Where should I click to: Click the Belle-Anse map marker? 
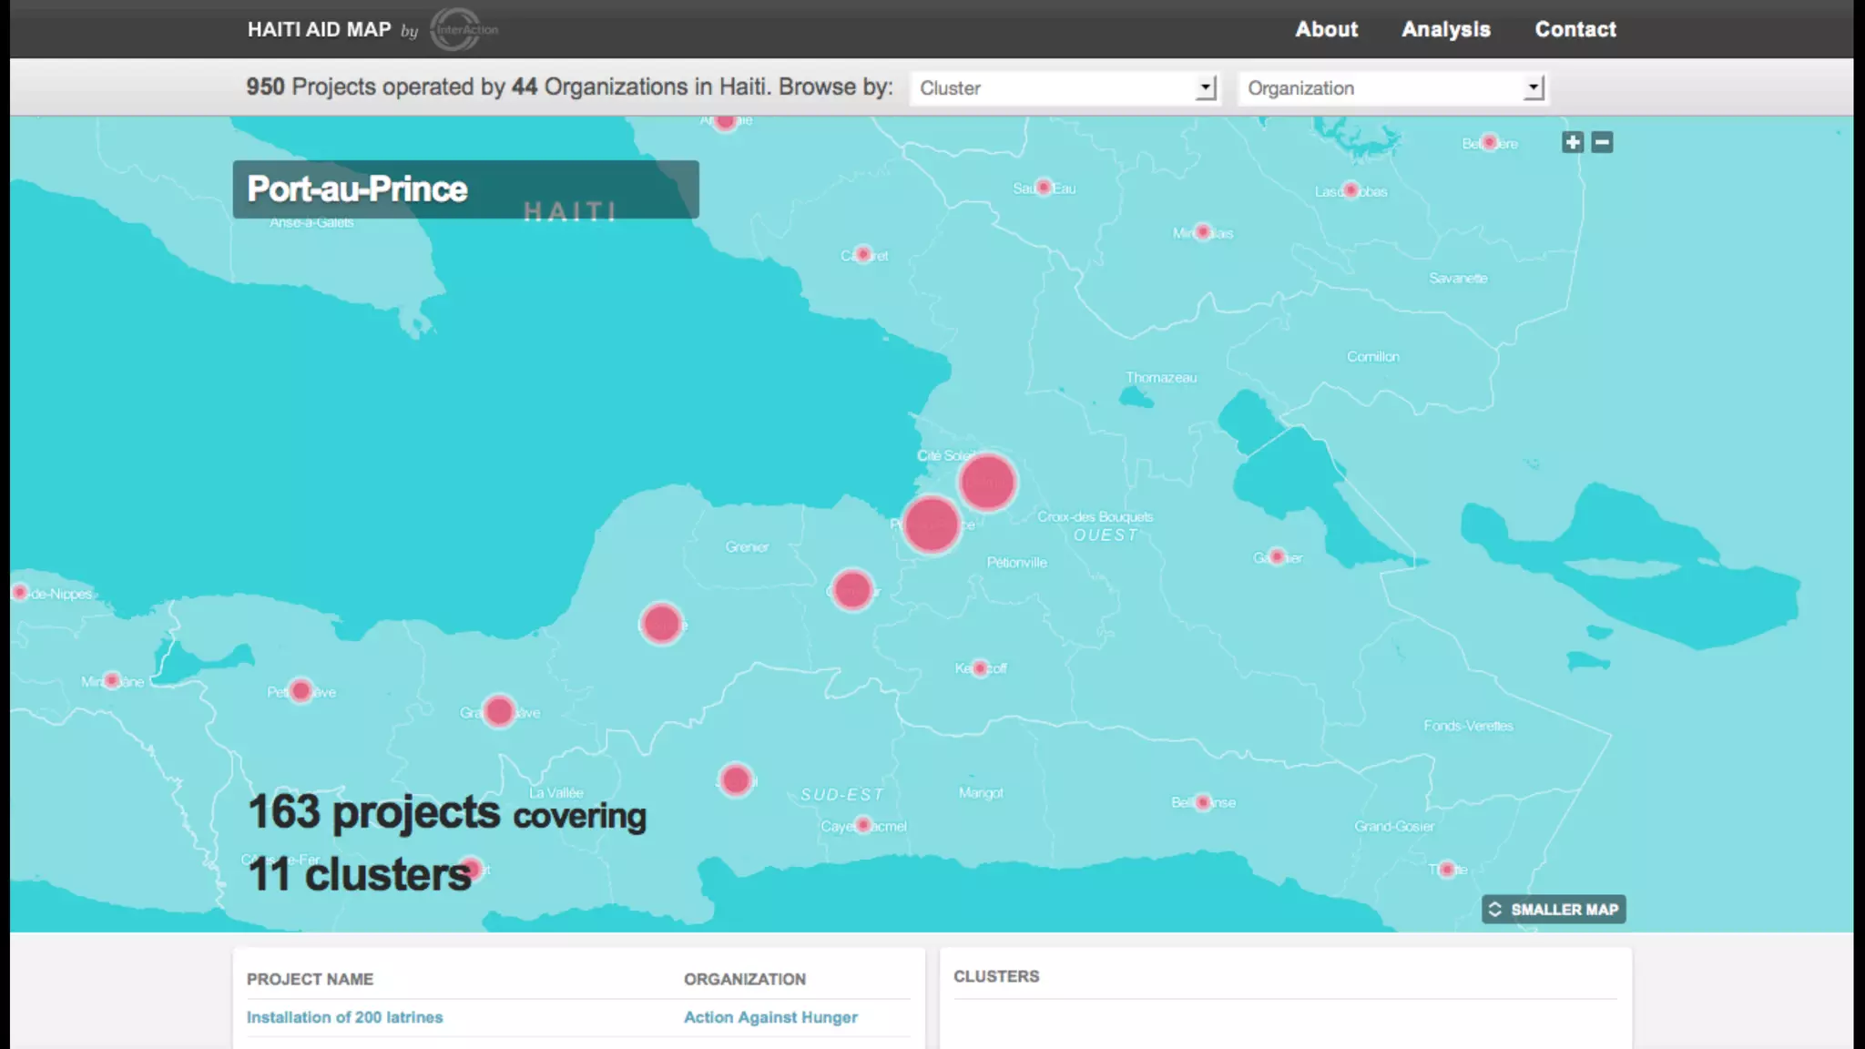1203,802
